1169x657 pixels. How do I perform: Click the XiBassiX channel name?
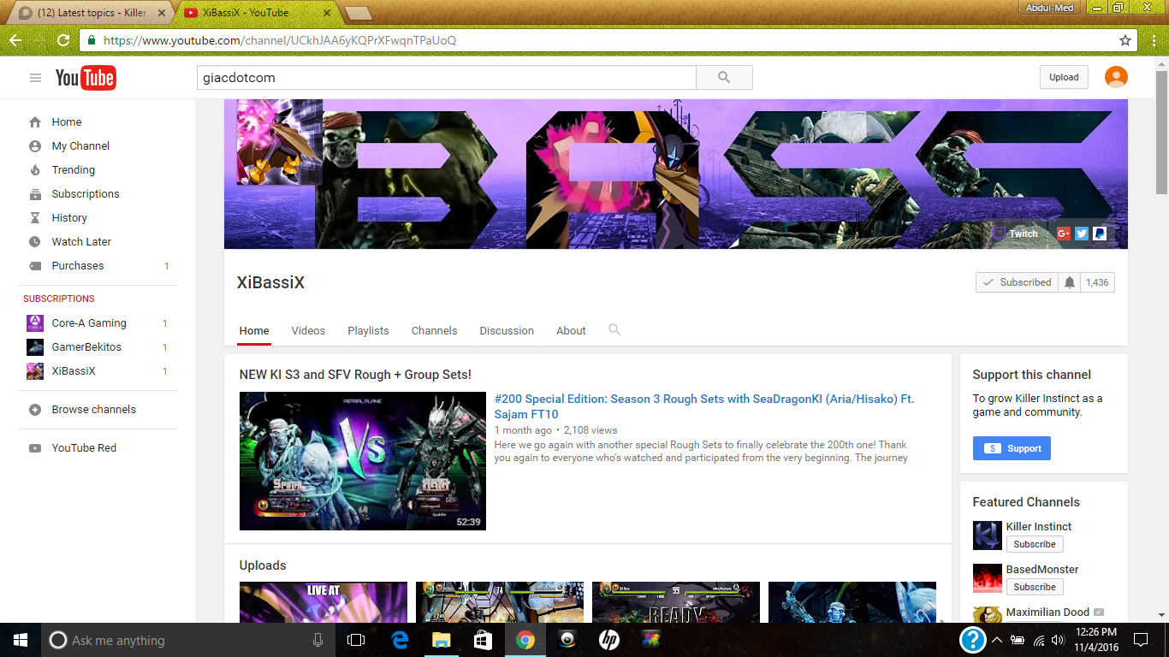[x=270, y=282]
